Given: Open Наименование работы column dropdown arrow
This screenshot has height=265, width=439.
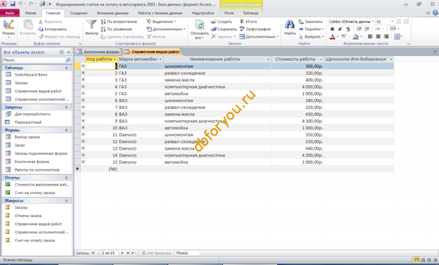Looking at the screenshot, I should 268,59.
